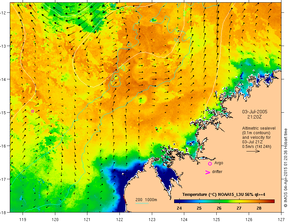Screen dimensions: 288x222
Task: Click the longitude axis label 123
Action: 152,219
